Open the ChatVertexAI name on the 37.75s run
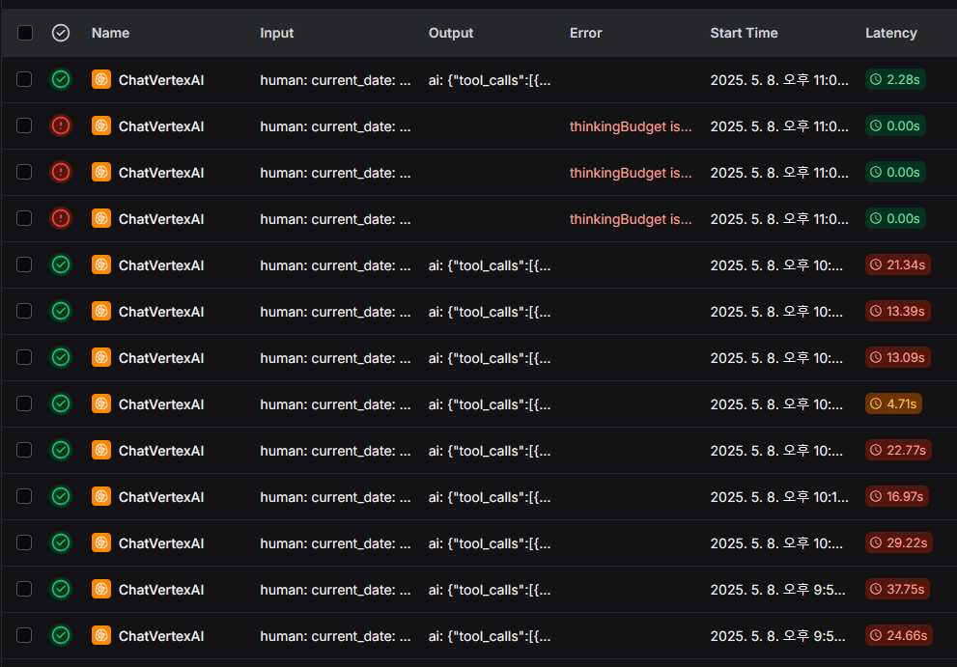 (161, 590)
